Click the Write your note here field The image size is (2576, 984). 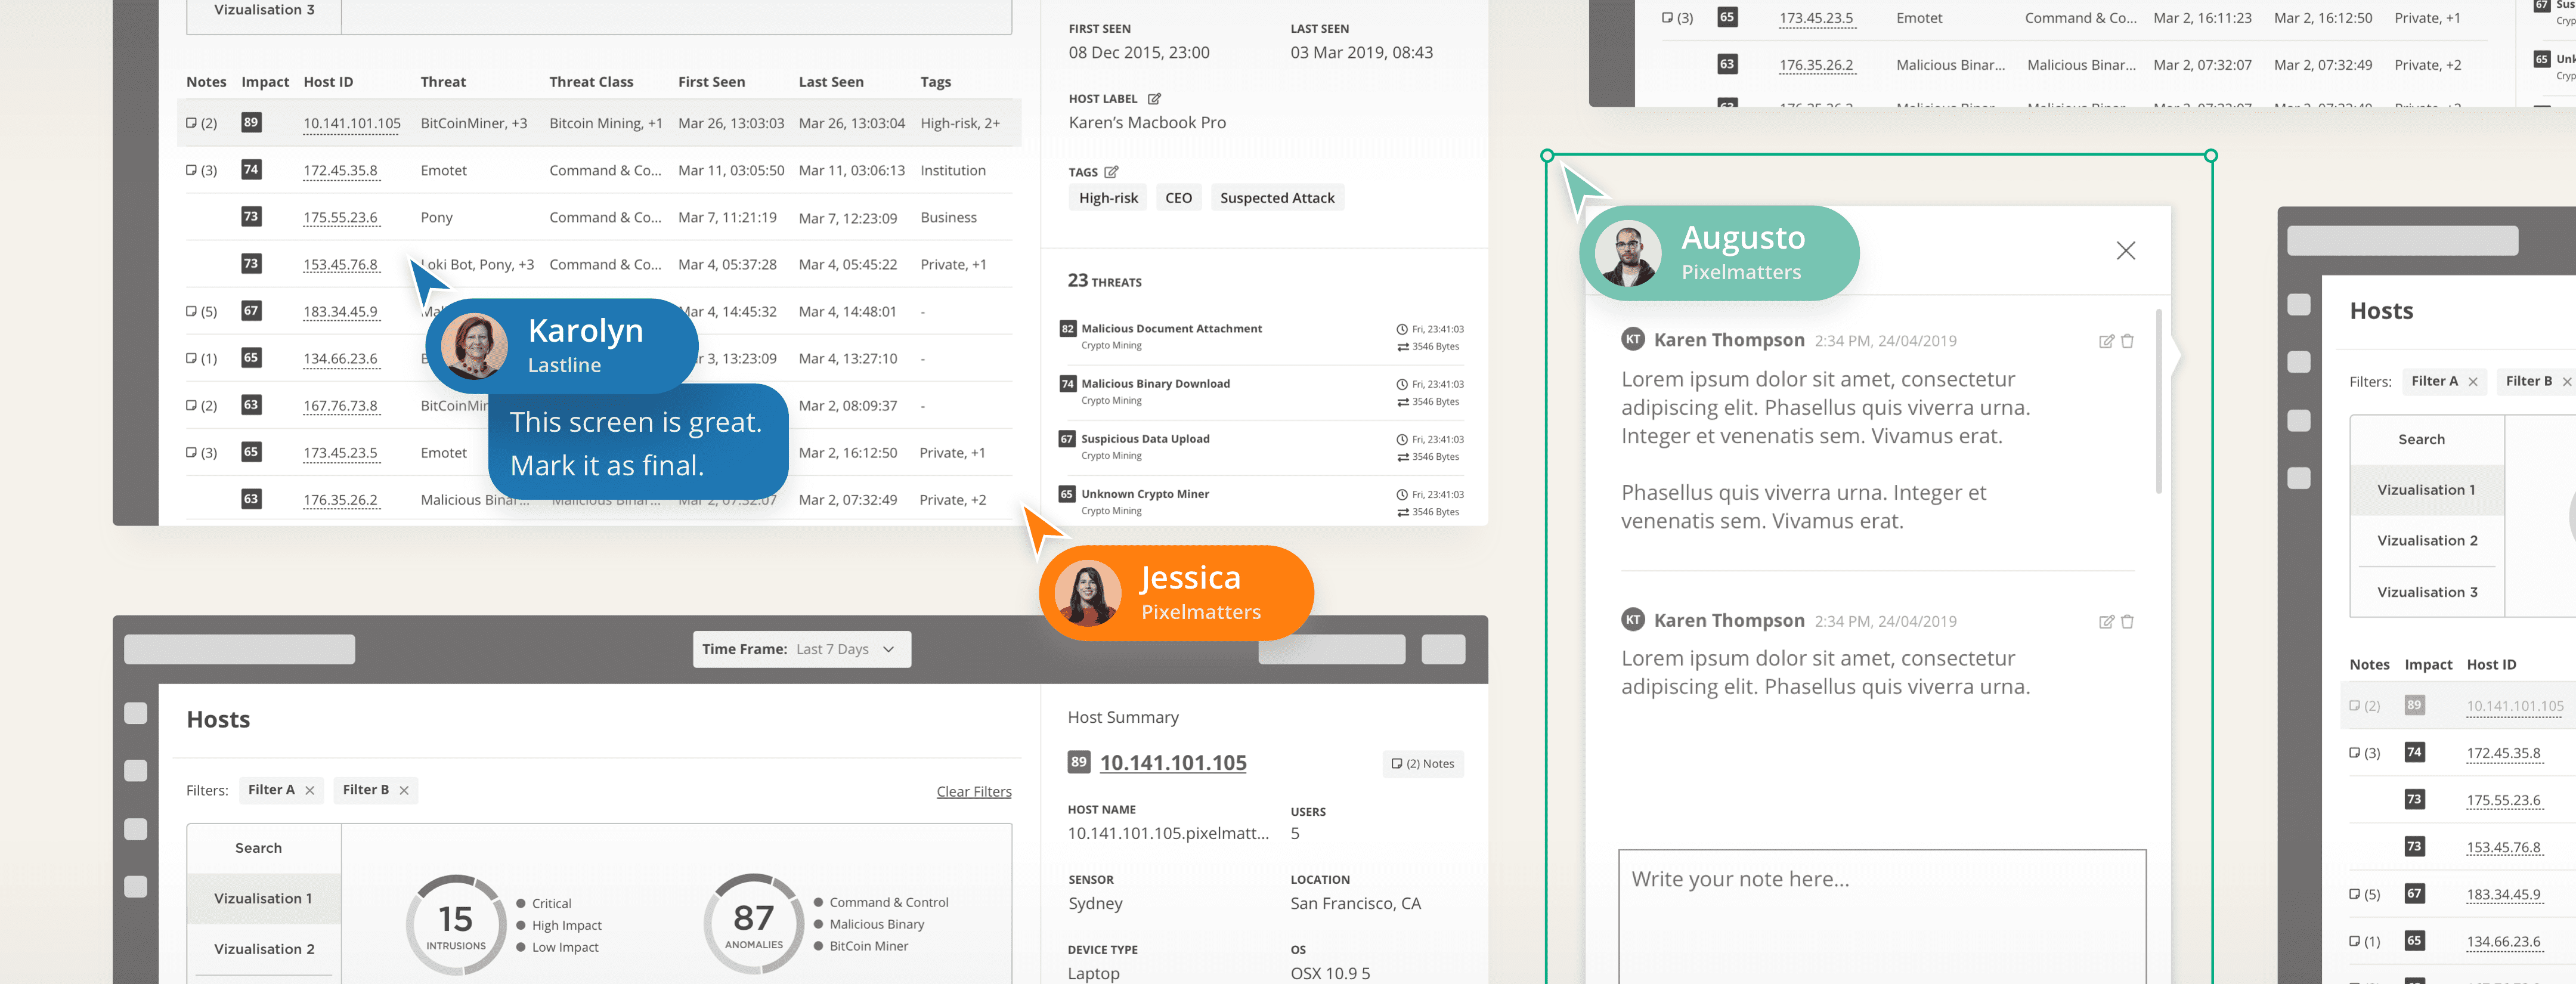(1881, 915)
